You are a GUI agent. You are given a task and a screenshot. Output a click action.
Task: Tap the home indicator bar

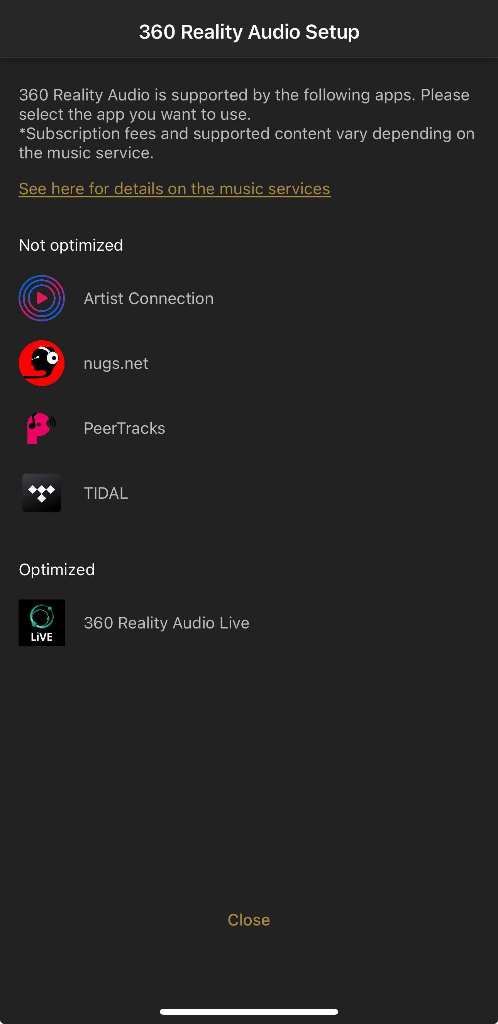249,1012
